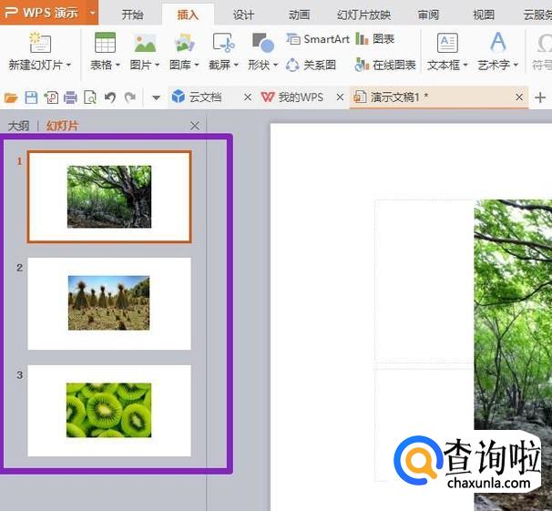Click the Save icon in quick access toolbar
Viewport: 552px width, 511px height.
[31, 97]
